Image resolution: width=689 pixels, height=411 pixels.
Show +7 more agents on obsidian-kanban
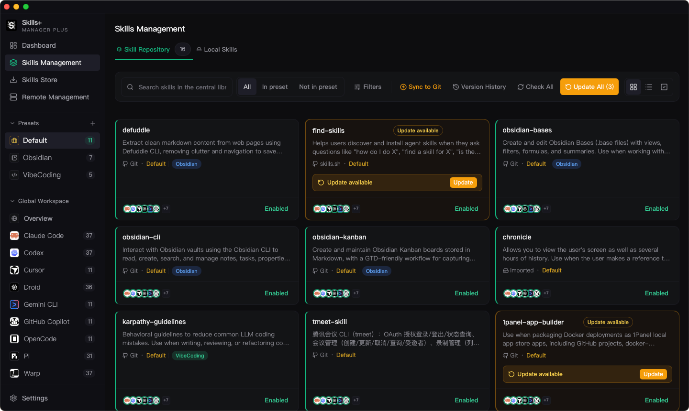point(356,293)
